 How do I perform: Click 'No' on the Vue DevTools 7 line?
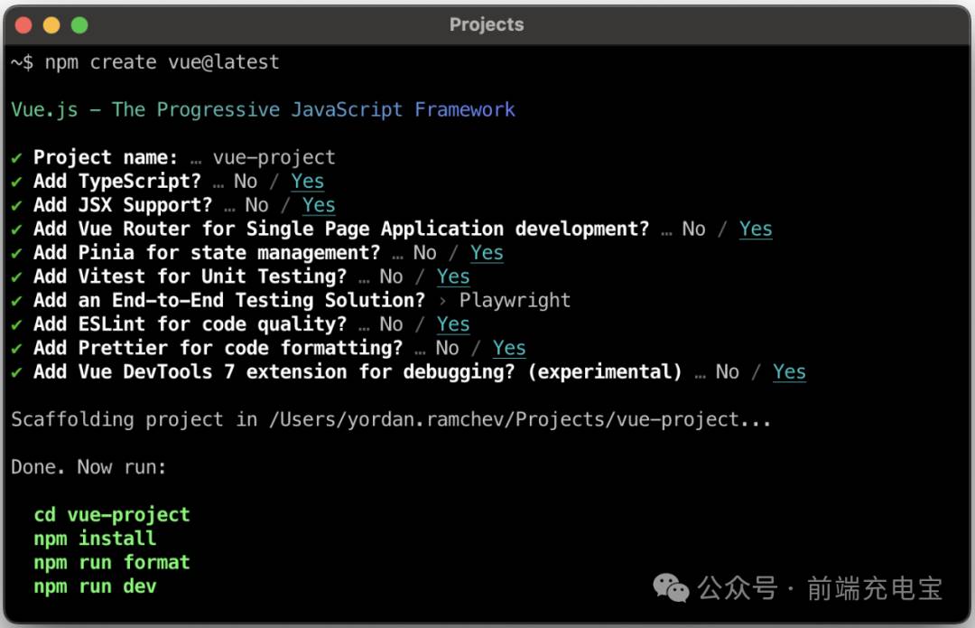click(x=728, y=372)
